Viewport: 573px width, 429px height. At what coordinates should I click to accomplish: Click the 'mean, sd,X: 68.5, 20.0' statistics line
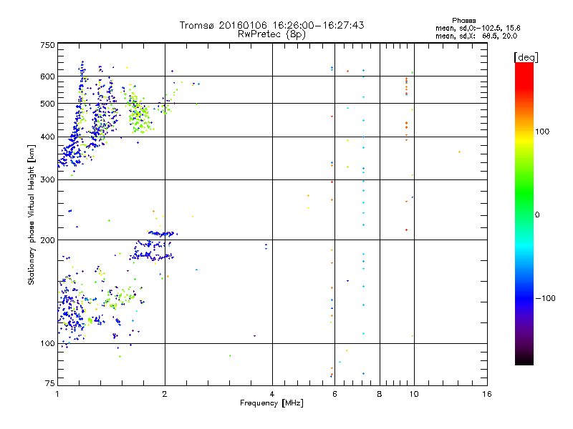point(476,36)
